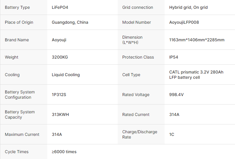Click the Battery Type label cell
This screenshot has width=235, height=159.
pos(17,7)
